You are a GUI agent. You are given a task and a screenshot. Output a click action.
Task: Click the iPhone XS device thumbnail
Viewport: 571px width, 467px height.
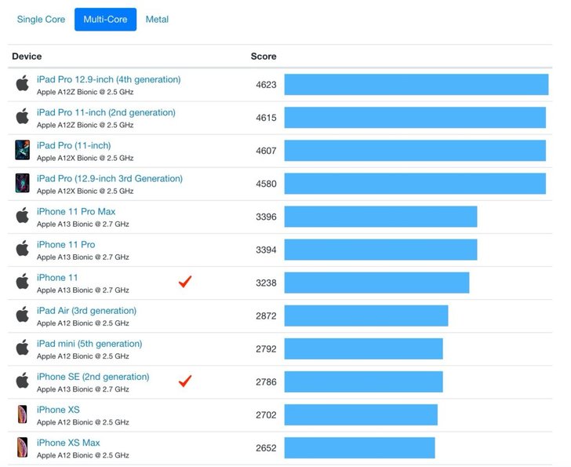coord(22,414)
